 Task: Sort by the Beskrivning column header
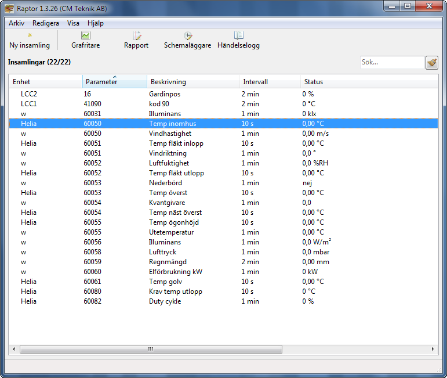193,82
